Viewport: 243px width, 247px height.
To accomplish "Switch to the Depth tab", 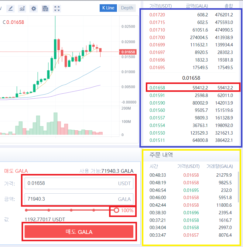I will [x=127, y=8].
